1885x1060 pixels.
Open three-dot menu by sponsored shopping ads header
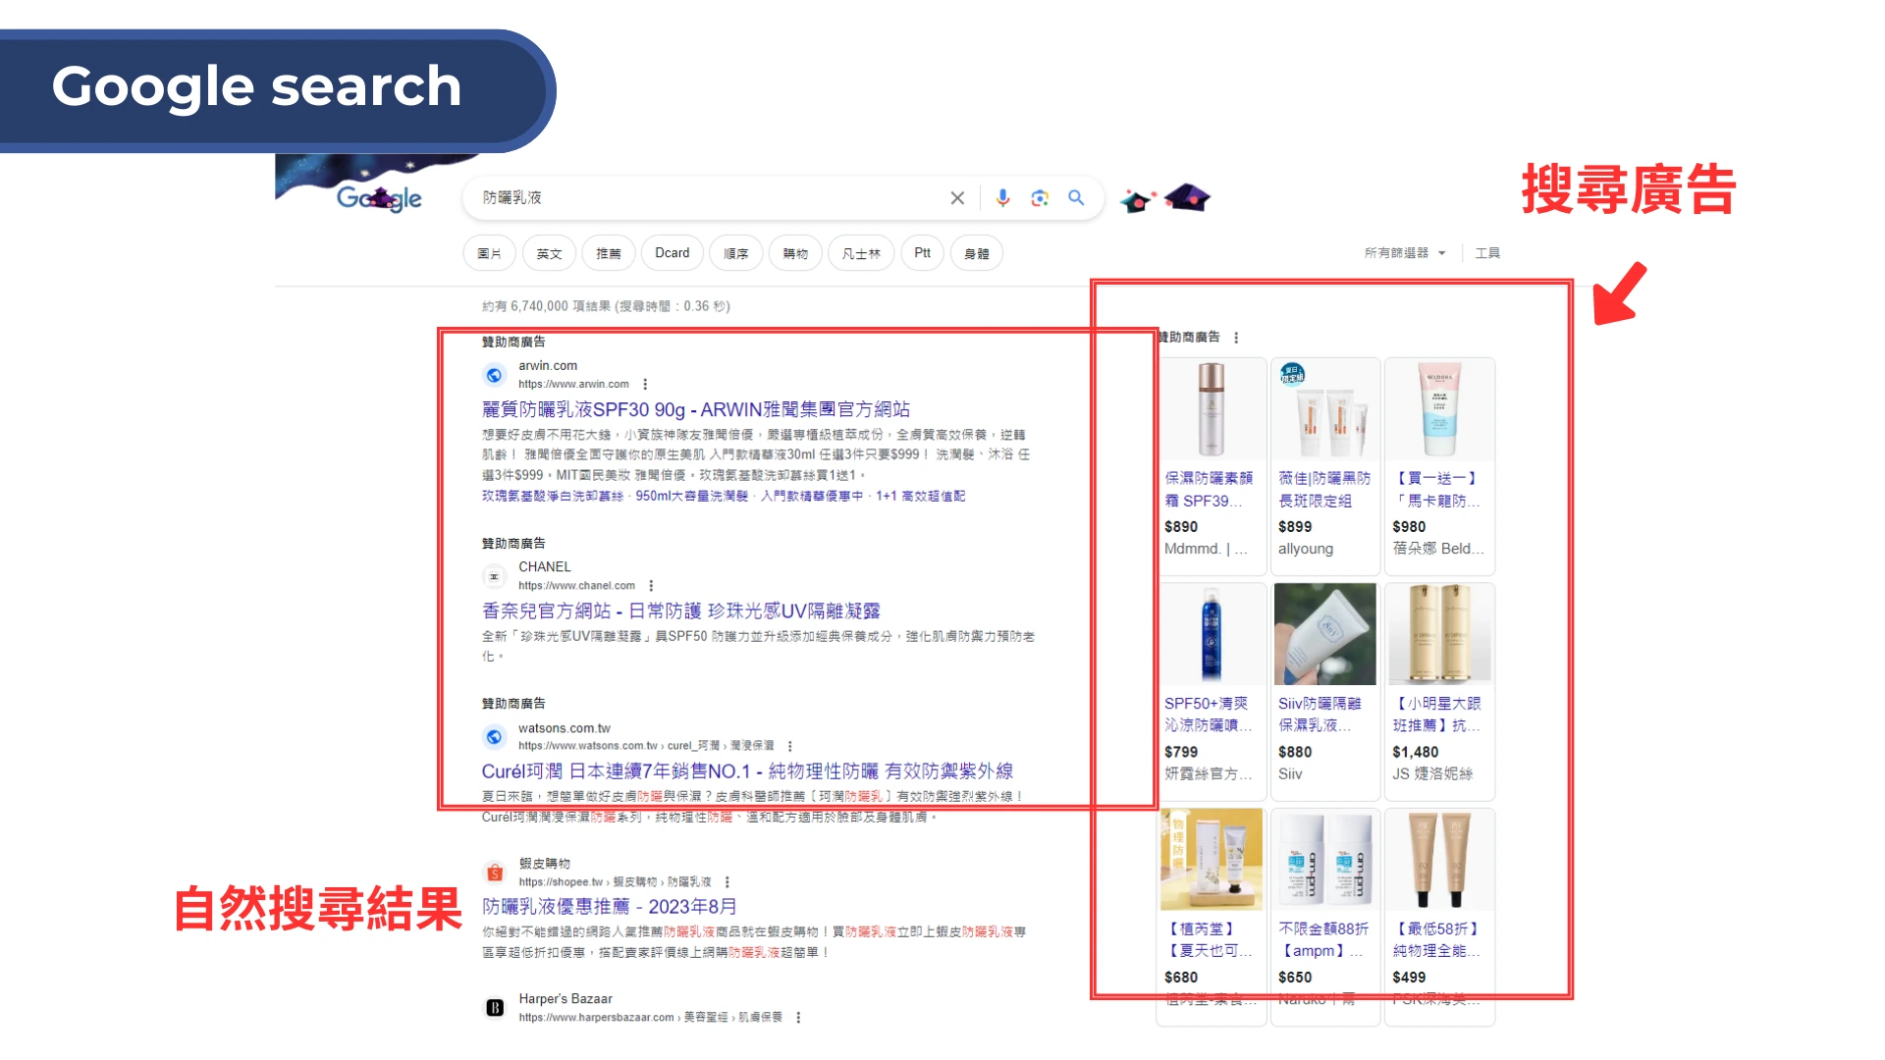(1236, 338)
